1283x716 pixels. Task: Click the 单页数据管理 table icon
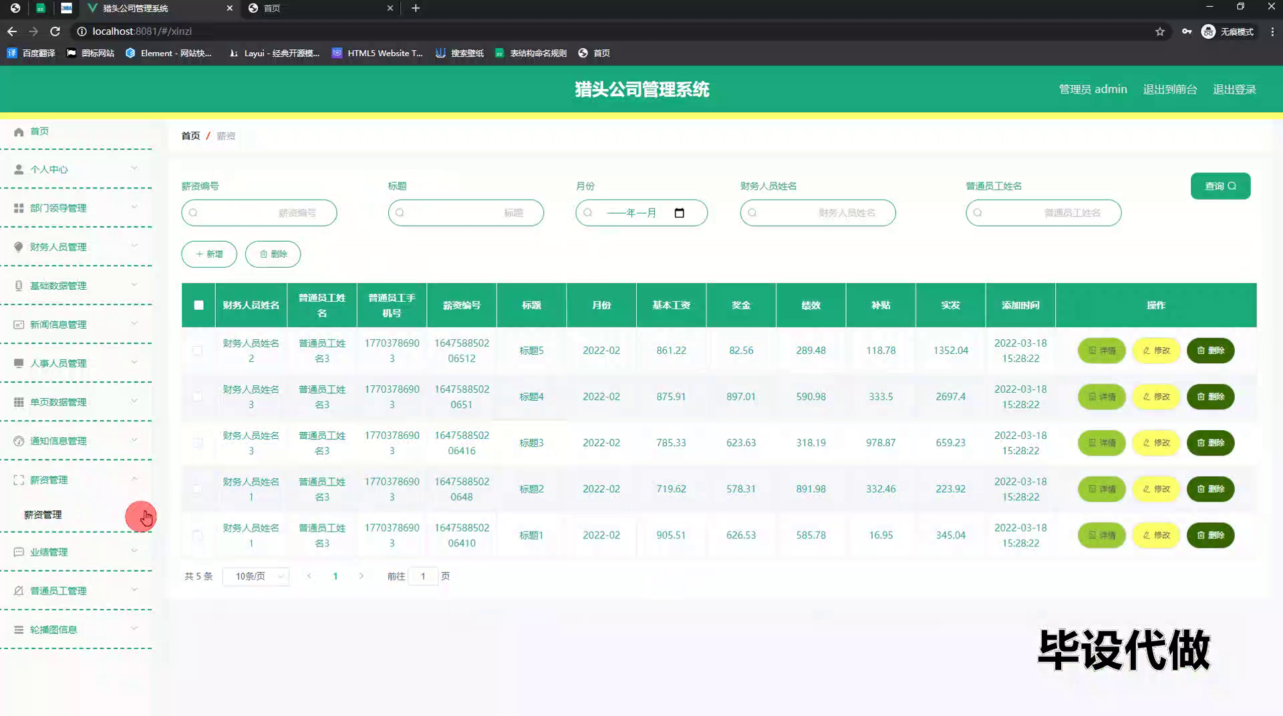tap(19, 402)
